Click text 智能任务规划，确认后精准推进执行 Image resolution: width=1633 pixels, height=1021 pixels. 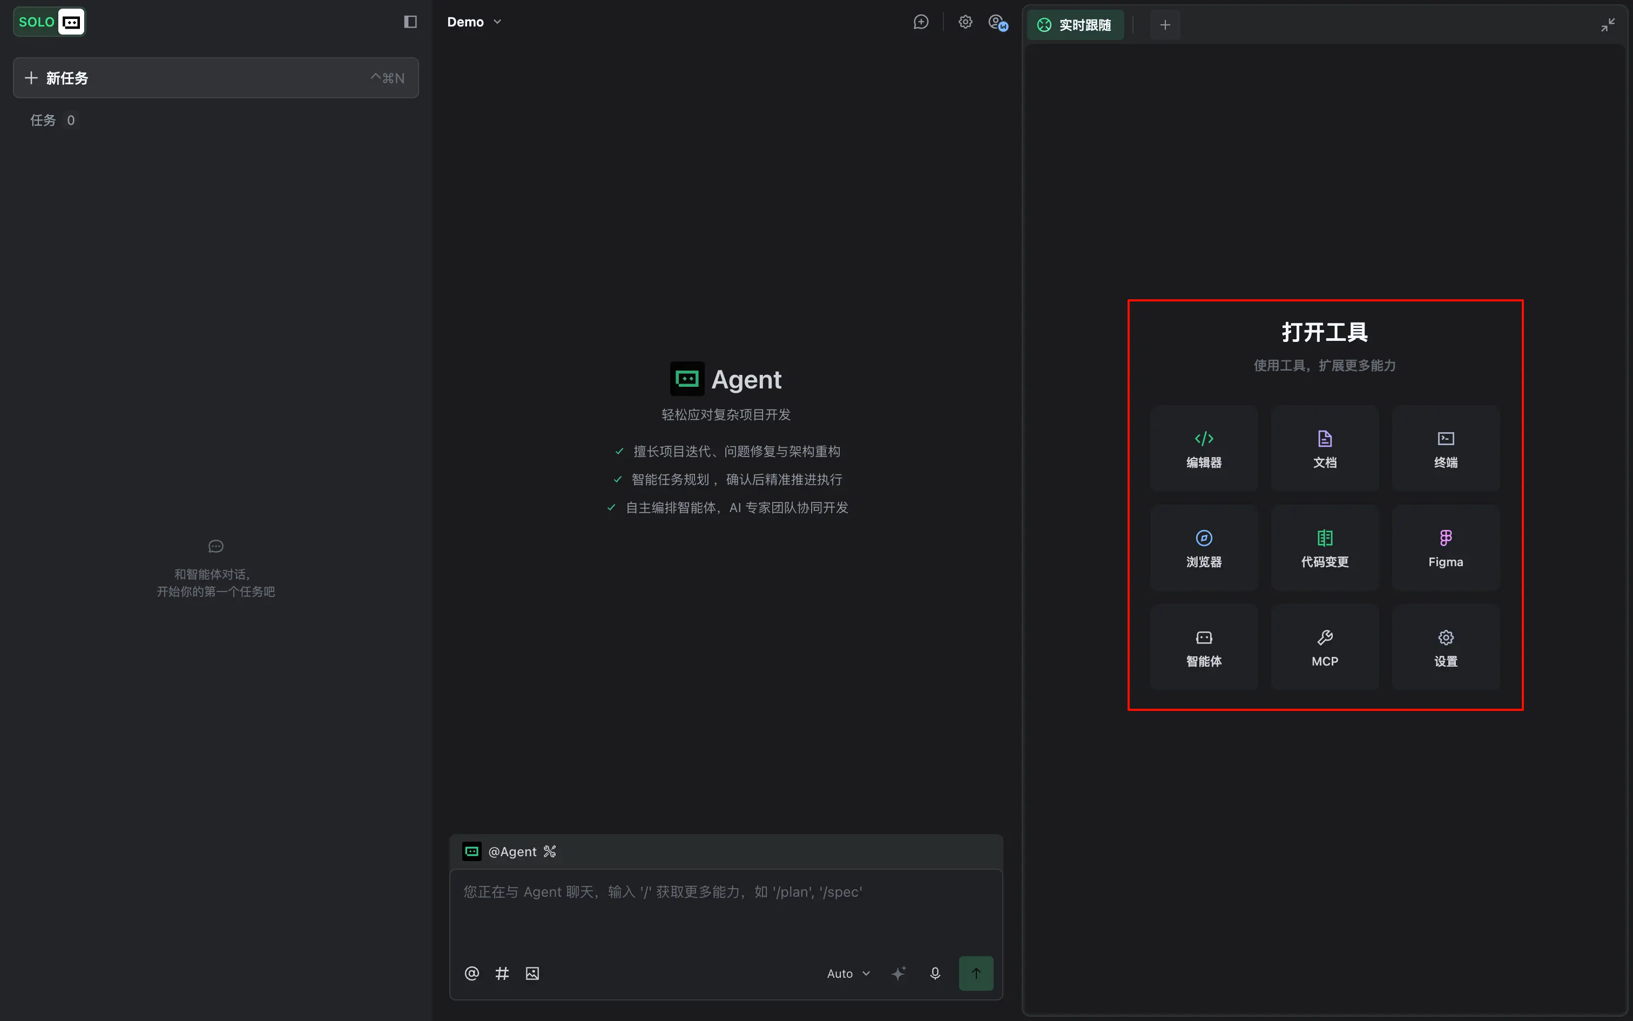point(737,480)
